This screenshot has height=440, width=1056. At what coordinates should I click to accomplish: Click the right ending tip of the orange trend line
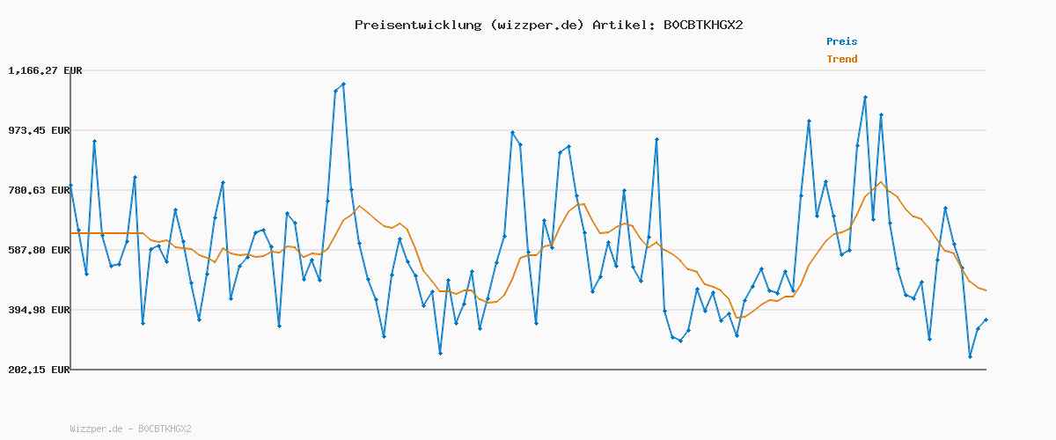(986, 290)
